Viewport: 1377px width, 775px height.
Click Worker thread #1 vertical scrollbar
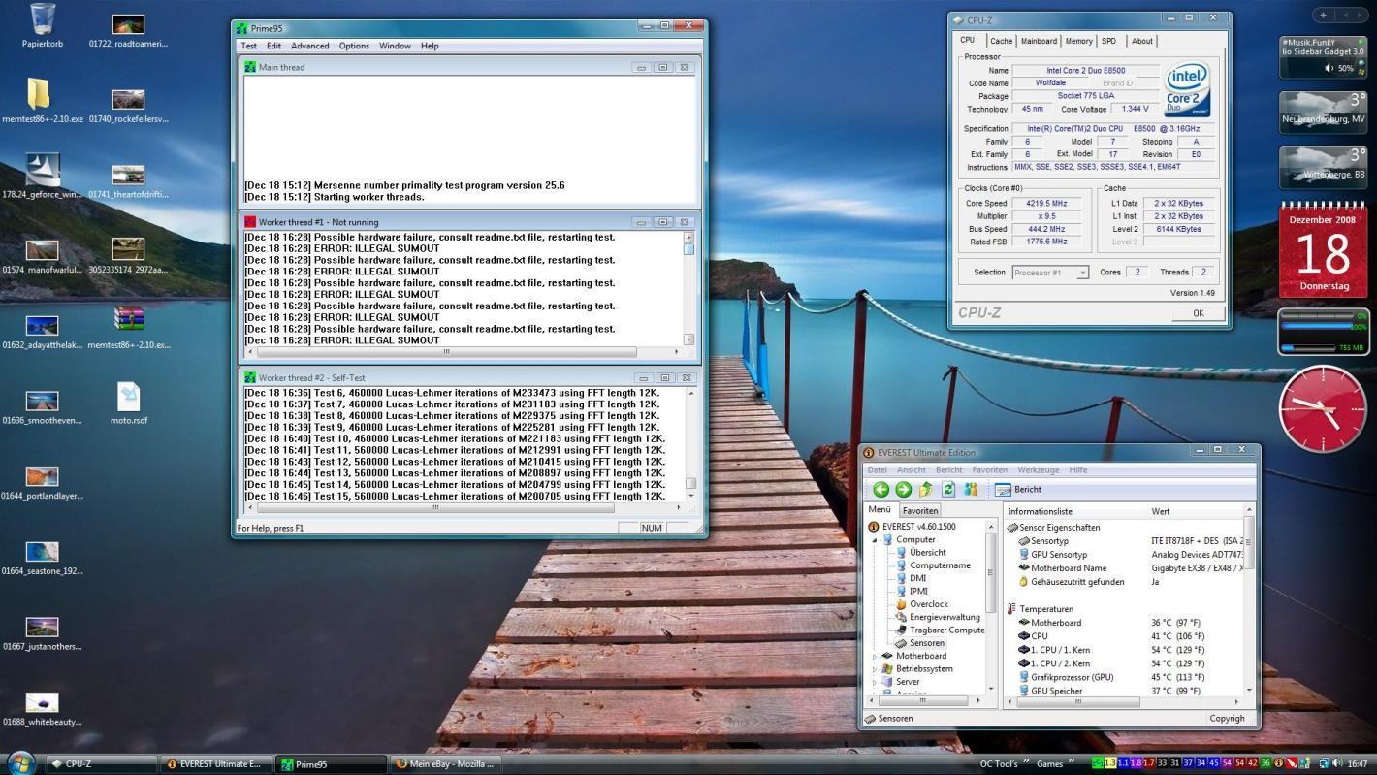[x=689, y=288]
